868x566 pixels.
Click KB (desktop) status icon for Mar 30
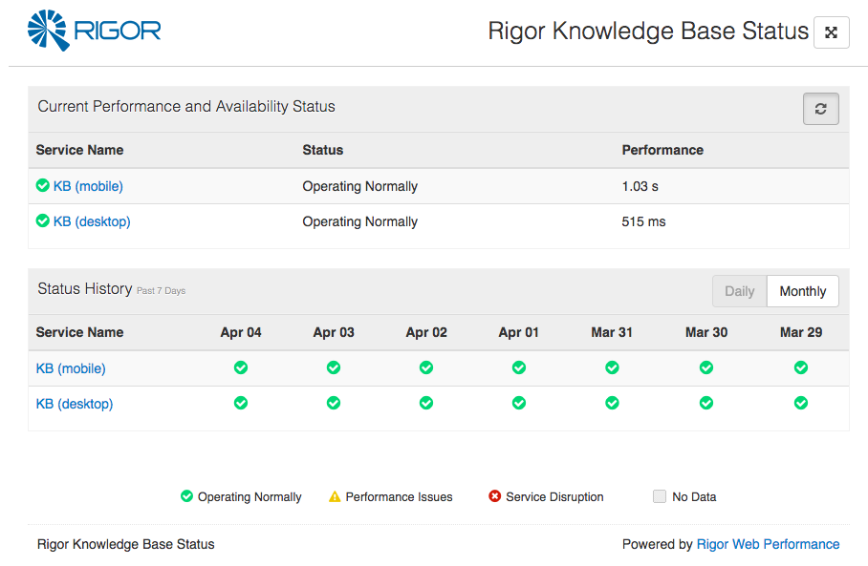[x=706, y=403]
